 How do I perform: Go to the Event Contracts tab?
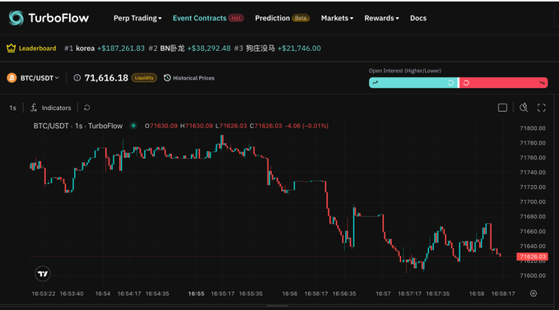coord(207,18)
